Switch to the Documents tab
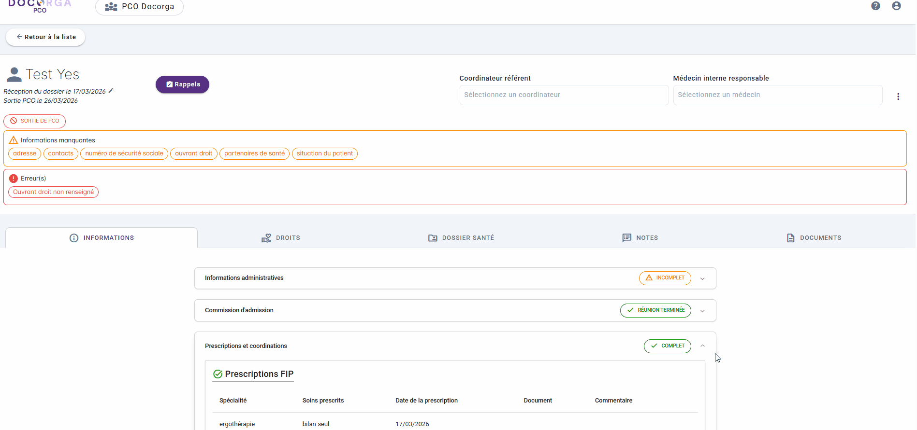The height and width of the screenshot is (430, 917). pyautogui.click(x=814, y=238)
